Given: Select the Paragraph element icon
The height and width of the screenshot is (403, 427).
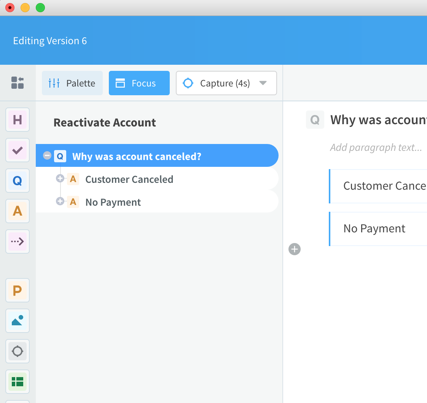Looking at the screenshot, I should click(x=17, y=290).
